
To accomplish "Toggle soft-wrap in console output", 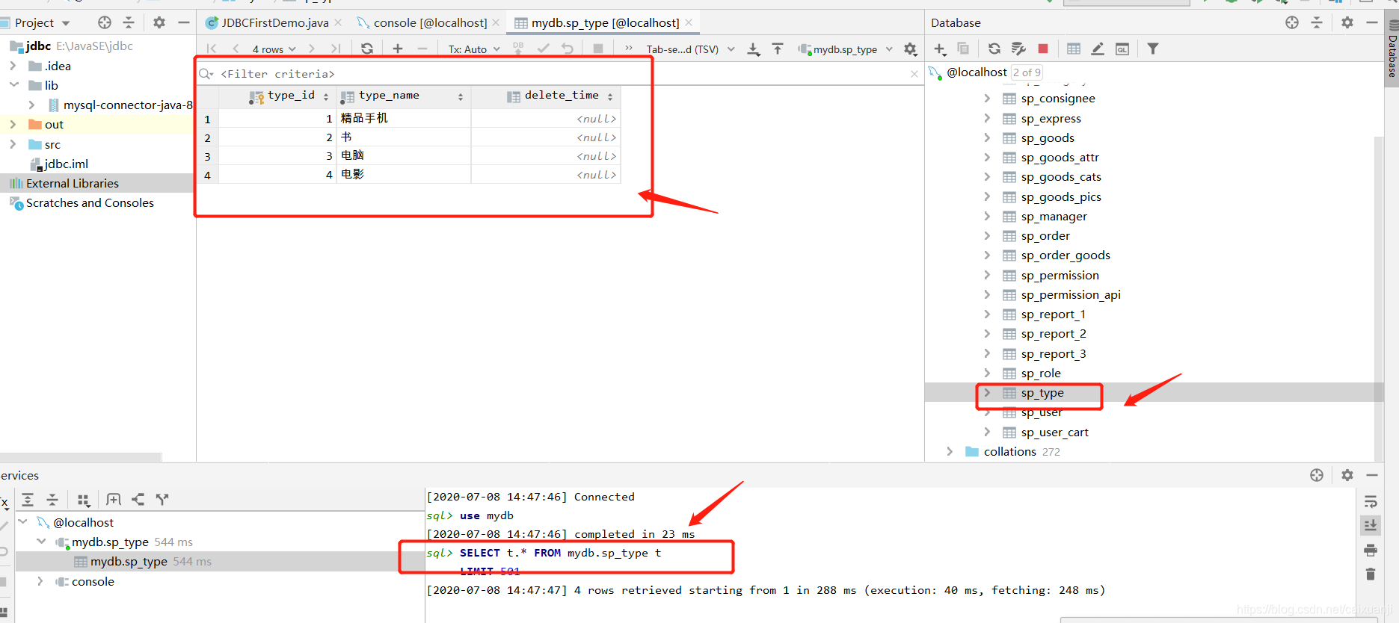I will pos(1371,502).
